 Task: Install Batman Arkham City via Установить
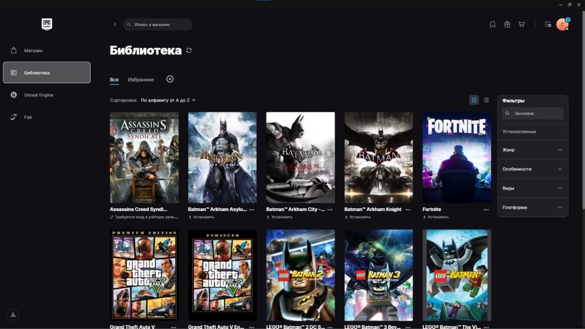point(280,217)
